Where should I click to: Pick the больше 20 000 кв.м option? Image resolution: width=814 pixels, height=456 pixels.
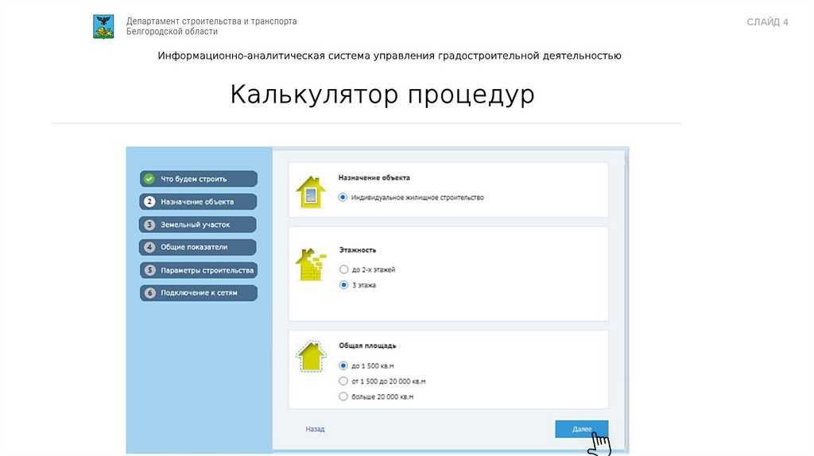(343, 396)
